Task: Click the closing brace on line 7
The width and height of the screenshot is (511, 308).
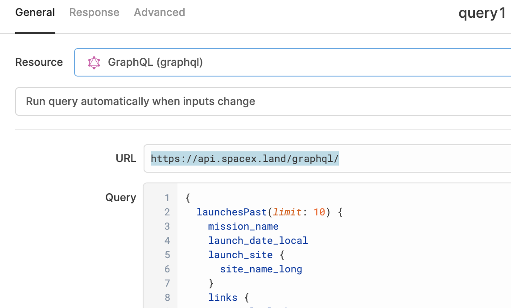Action: click(x=211, y=283)
